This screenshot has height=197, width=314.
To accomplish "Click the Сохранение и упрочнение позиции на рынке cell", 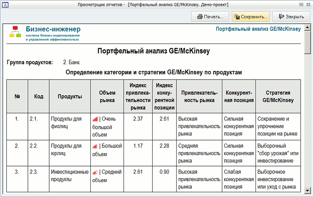I will [x=278, y=127].
